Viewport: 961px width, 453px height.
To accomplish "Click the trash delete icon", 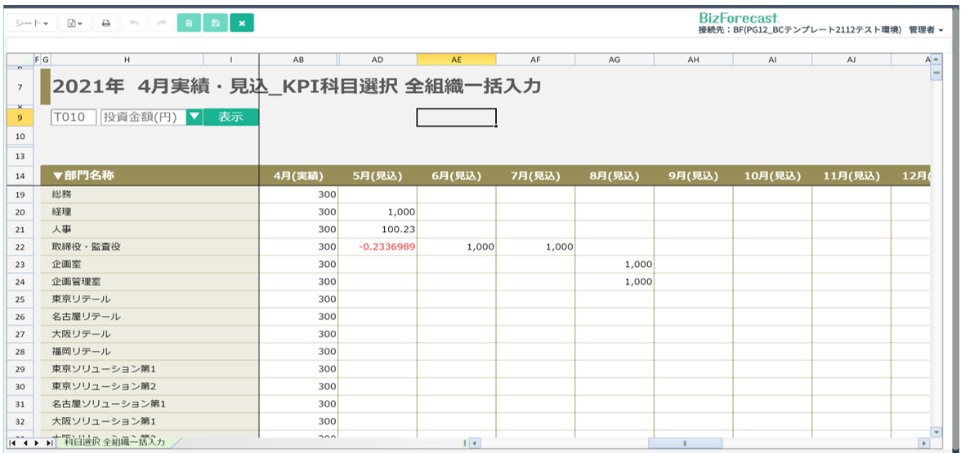I will [189, 24].
